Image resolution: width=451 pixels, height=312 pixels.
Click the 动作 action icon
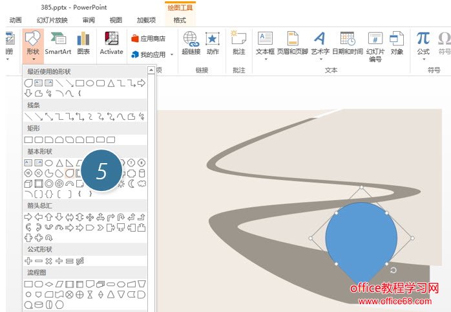coord(213,43)
